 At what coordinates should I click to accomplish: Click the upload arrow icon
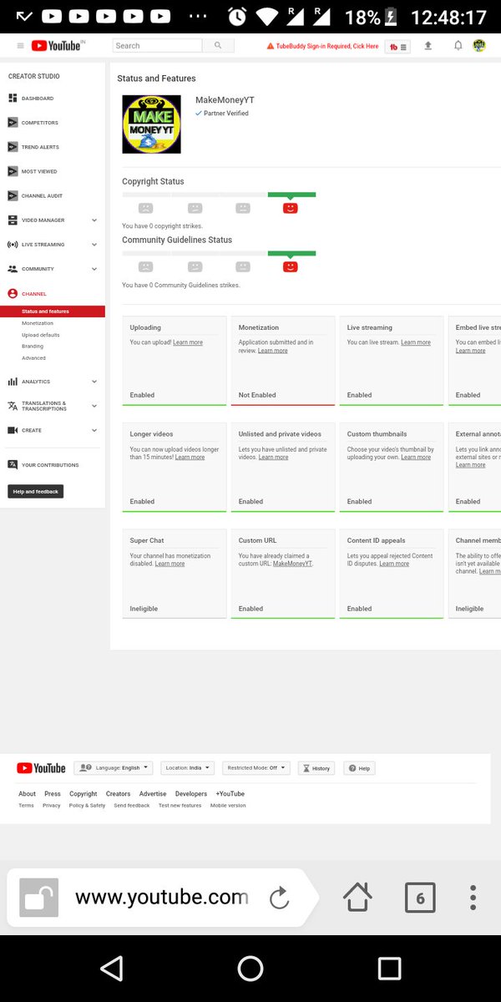[x=428, y=46]
